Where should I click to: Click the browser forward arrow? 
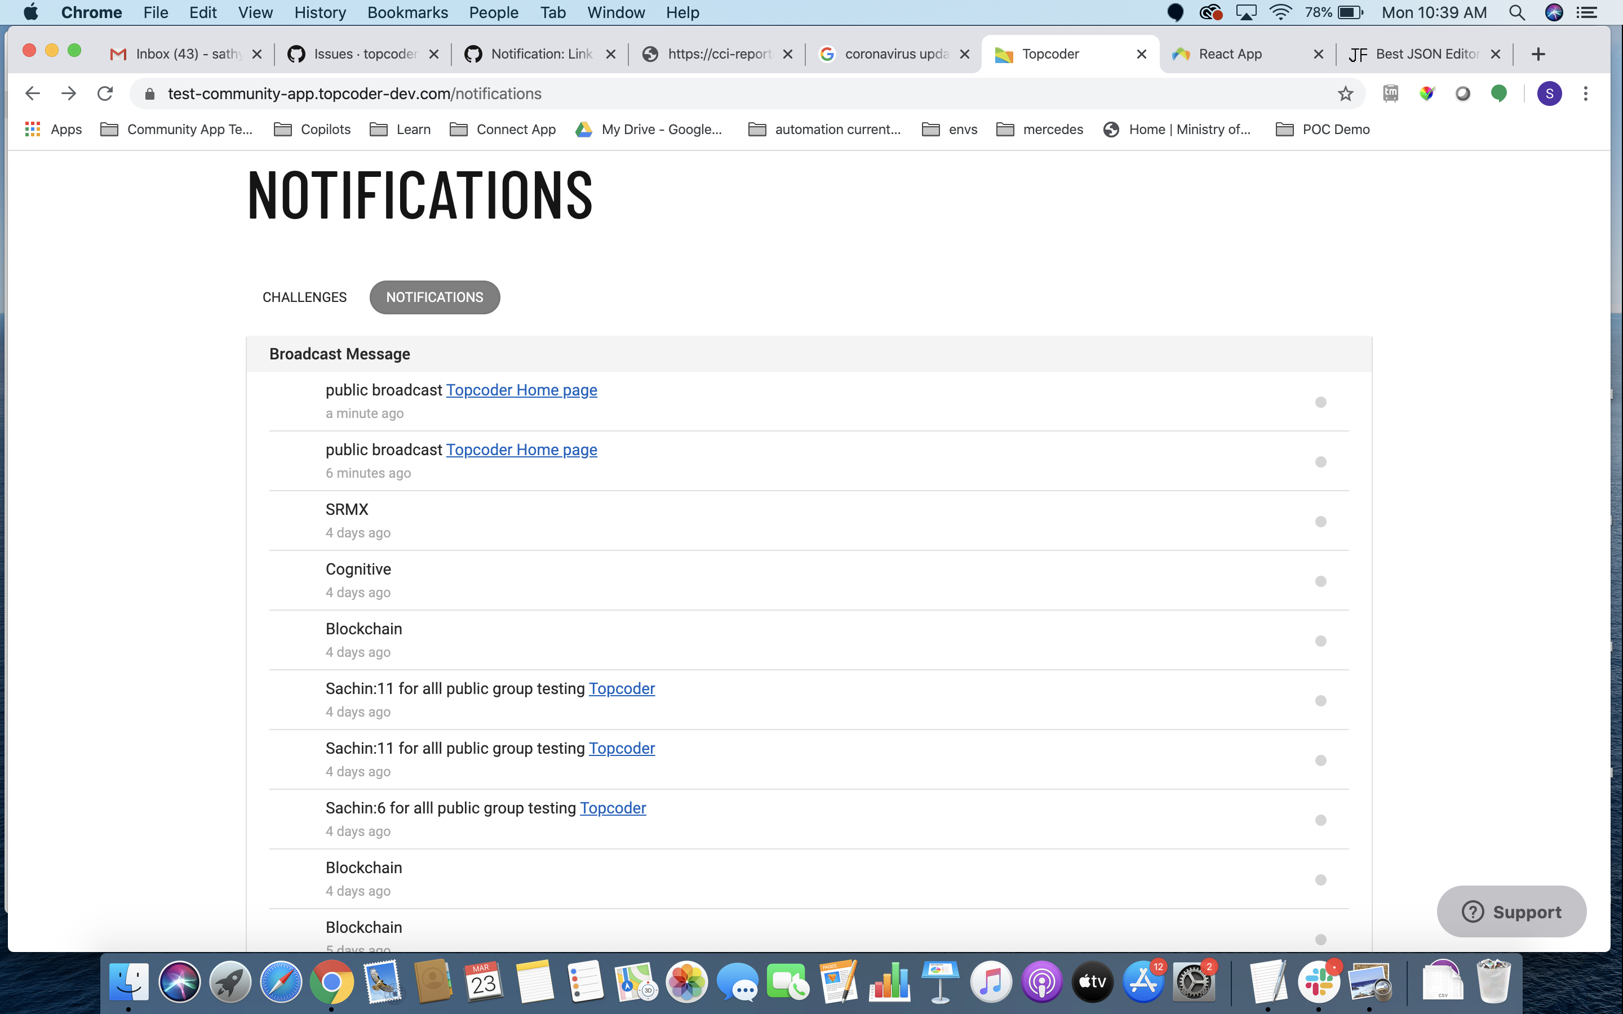tap(68, 93)
